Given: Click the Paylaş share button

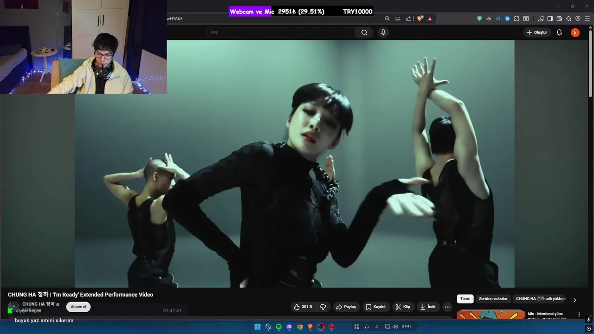Looking at the screenshot, I should (346, 307).
